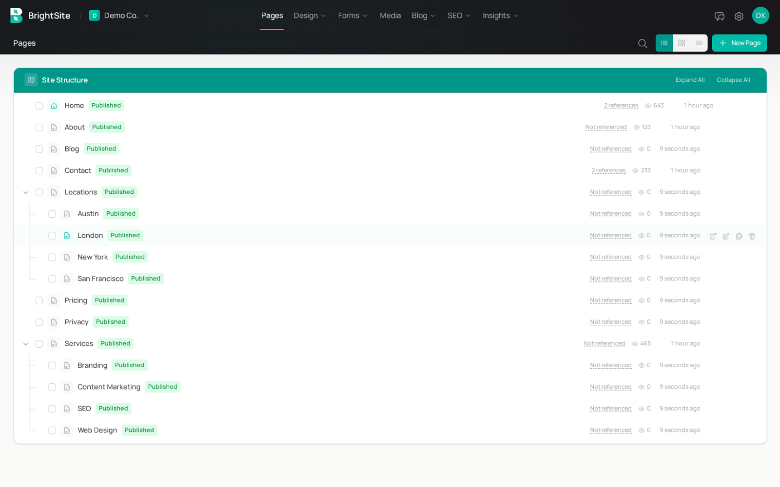Delete the London page
This screenshot has width=780, height=487.
click(752, 236)
